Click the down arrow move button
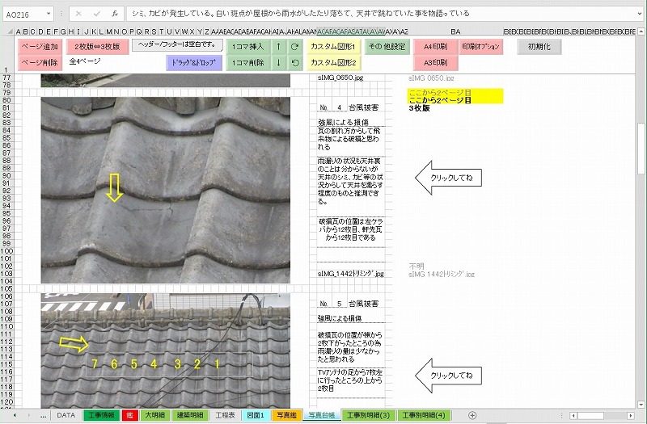 pyautogui.click(x=278, y=62)
